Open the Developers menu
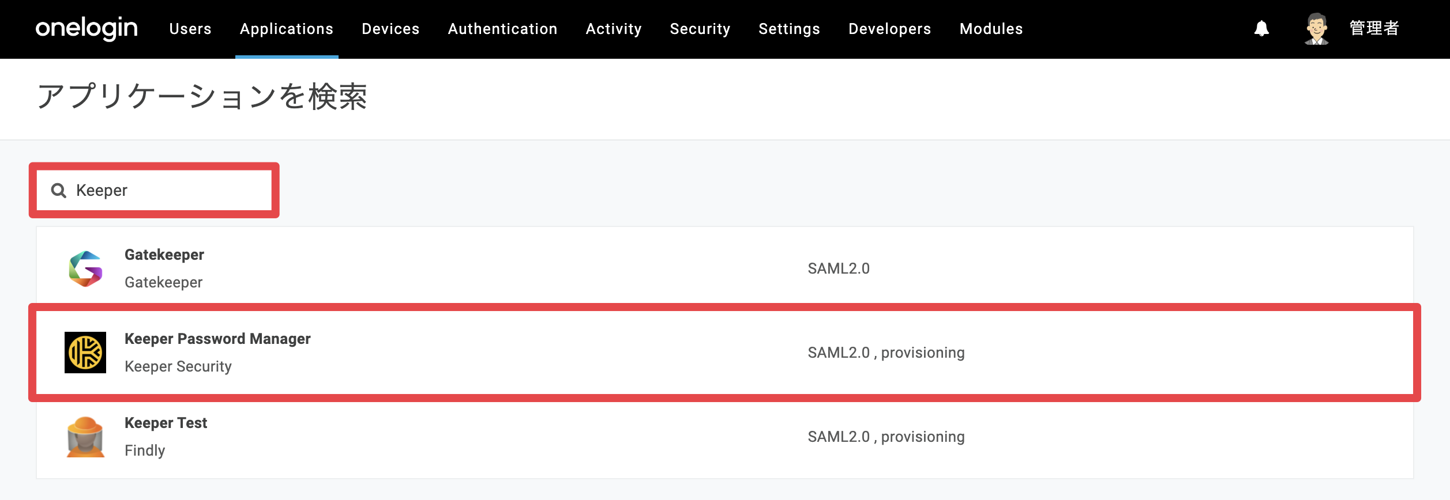 click(889, 29)
